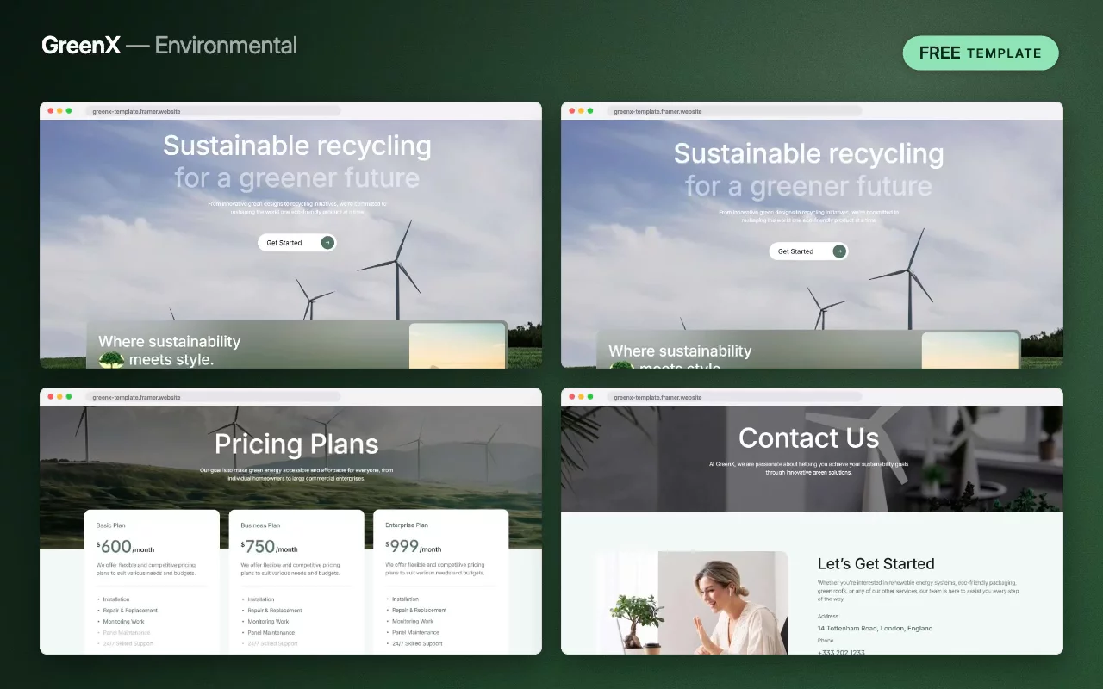The image size is (1103, 689).
Task: Click the URL bar of the Contact Us preview
Action: coord(734,397)
